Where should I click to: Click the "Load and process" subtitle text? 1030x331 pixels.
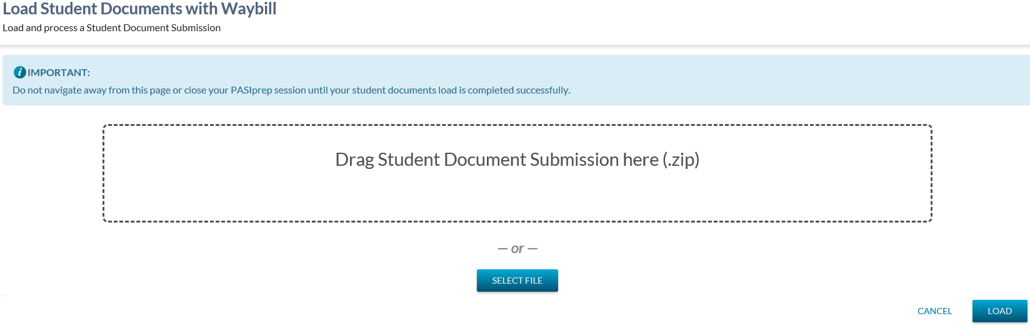point(41,28)
